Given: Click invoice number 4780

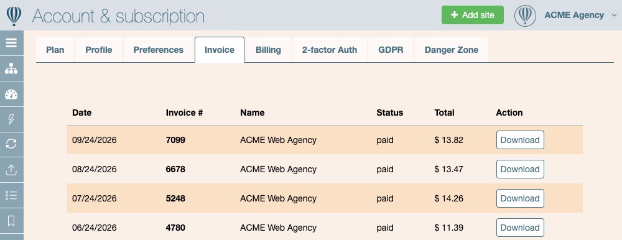Looking at the screenshot, I should 175,228.
